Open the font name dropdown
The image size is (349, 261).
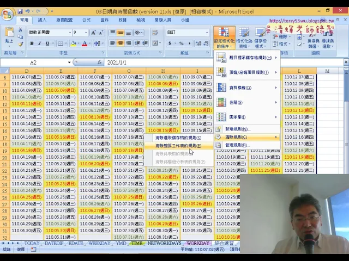70,33
